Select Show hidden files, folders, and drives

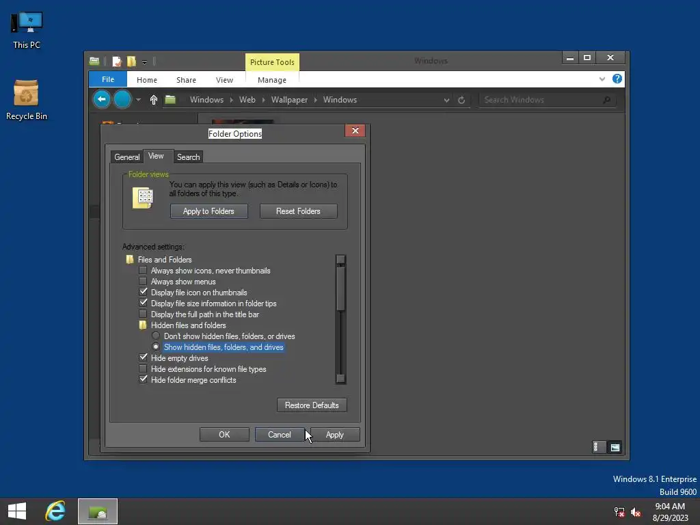click(x=155, y=347)
